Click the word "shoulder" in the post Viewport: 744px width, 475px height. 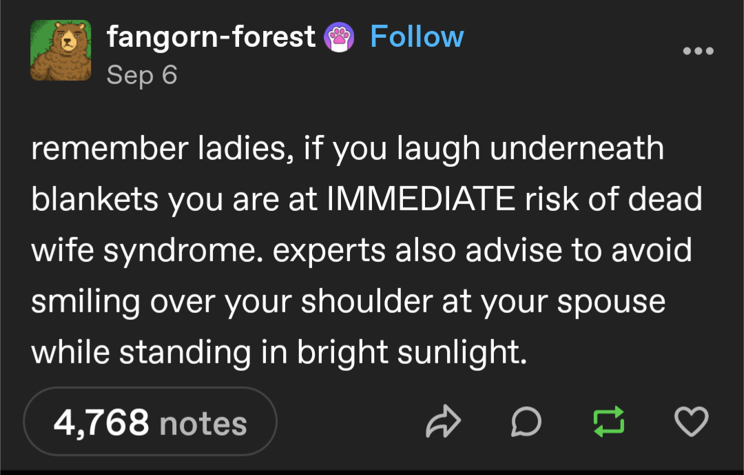click(366, 301)
